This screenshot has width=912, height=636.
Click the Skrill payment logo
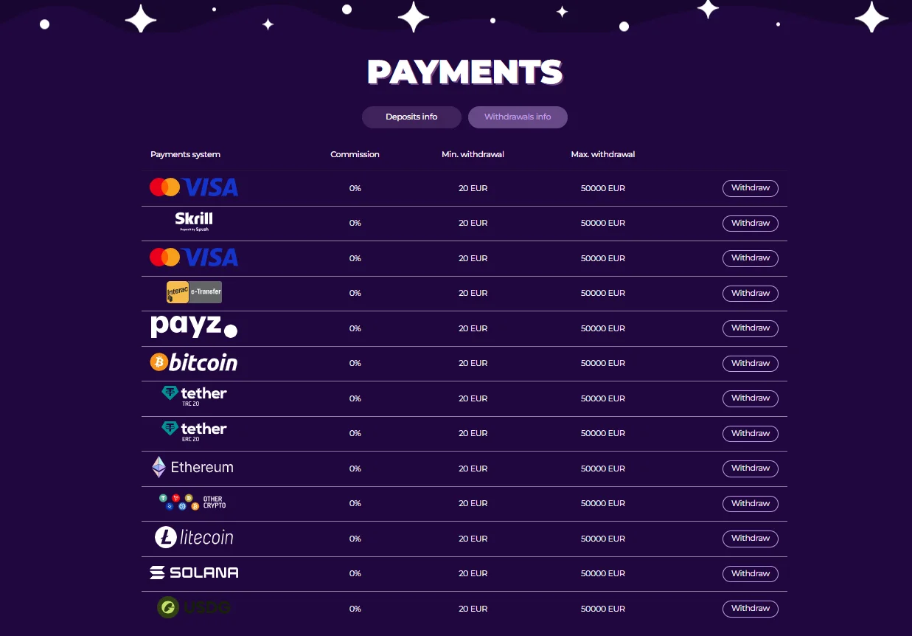(194, 221)
